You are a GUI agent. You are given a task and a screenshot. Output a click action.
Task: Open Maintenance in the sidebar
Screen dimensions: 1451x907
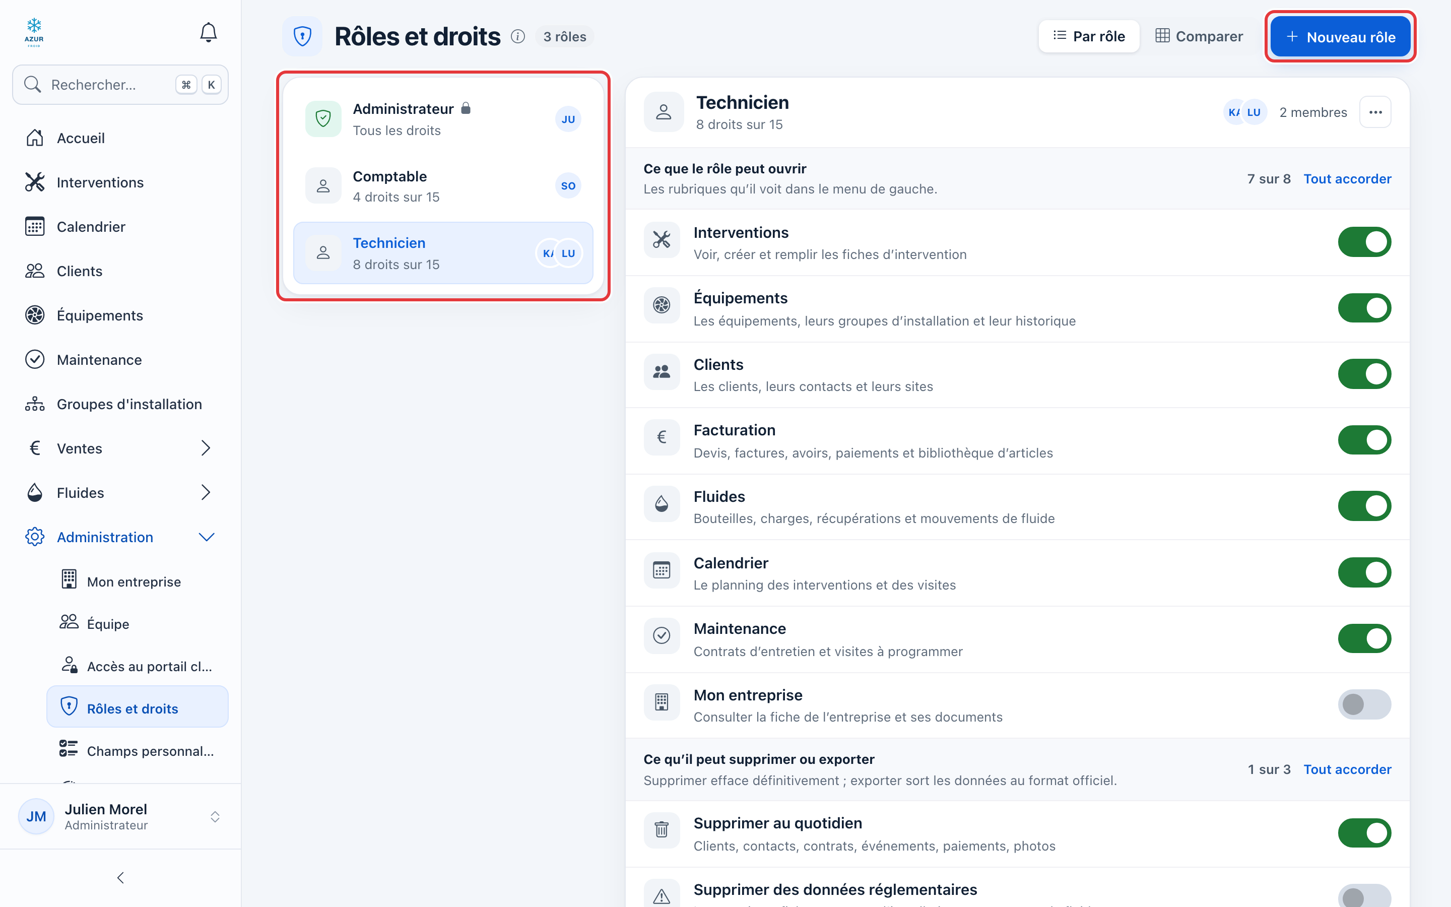tap(120, 360)
